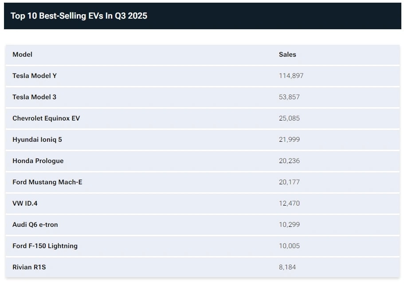Click the Chevrolet Equinox EV model name
404x284 pixels.
(46, 118)
